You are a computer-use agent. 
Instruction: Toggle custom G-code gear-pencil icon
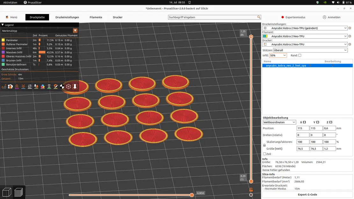point(55,87)
